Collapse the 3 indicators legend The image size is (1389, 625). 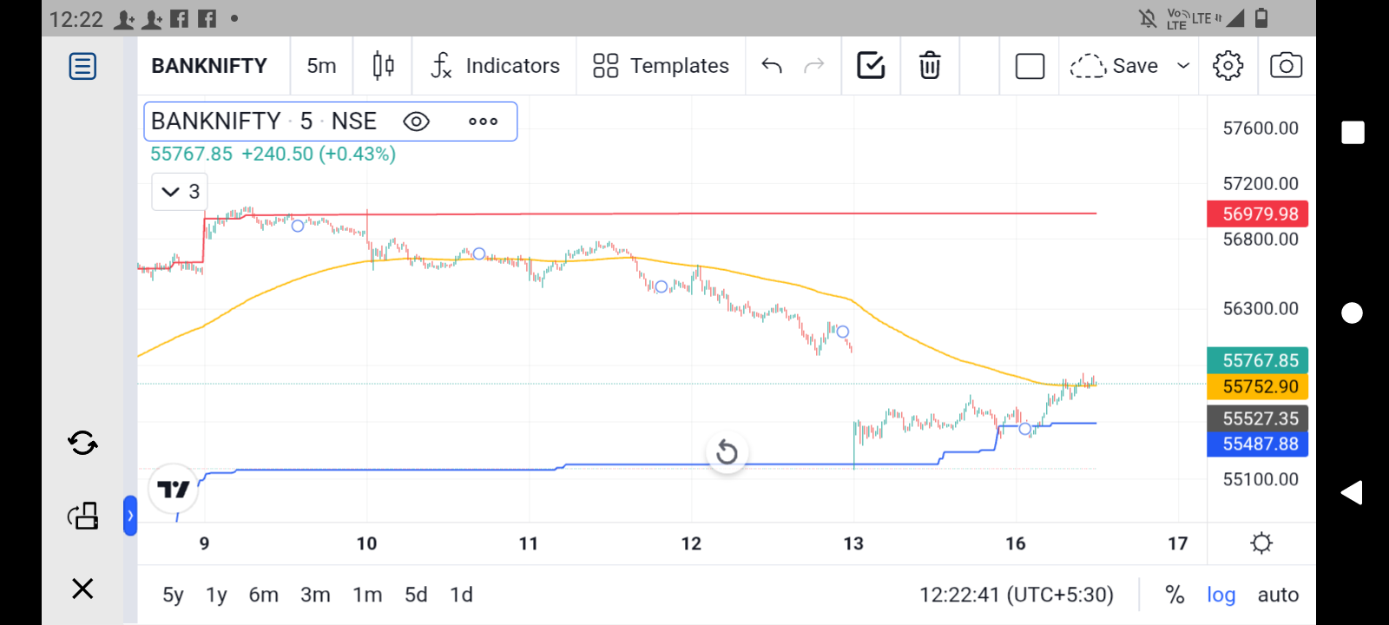tap(180, 192)
